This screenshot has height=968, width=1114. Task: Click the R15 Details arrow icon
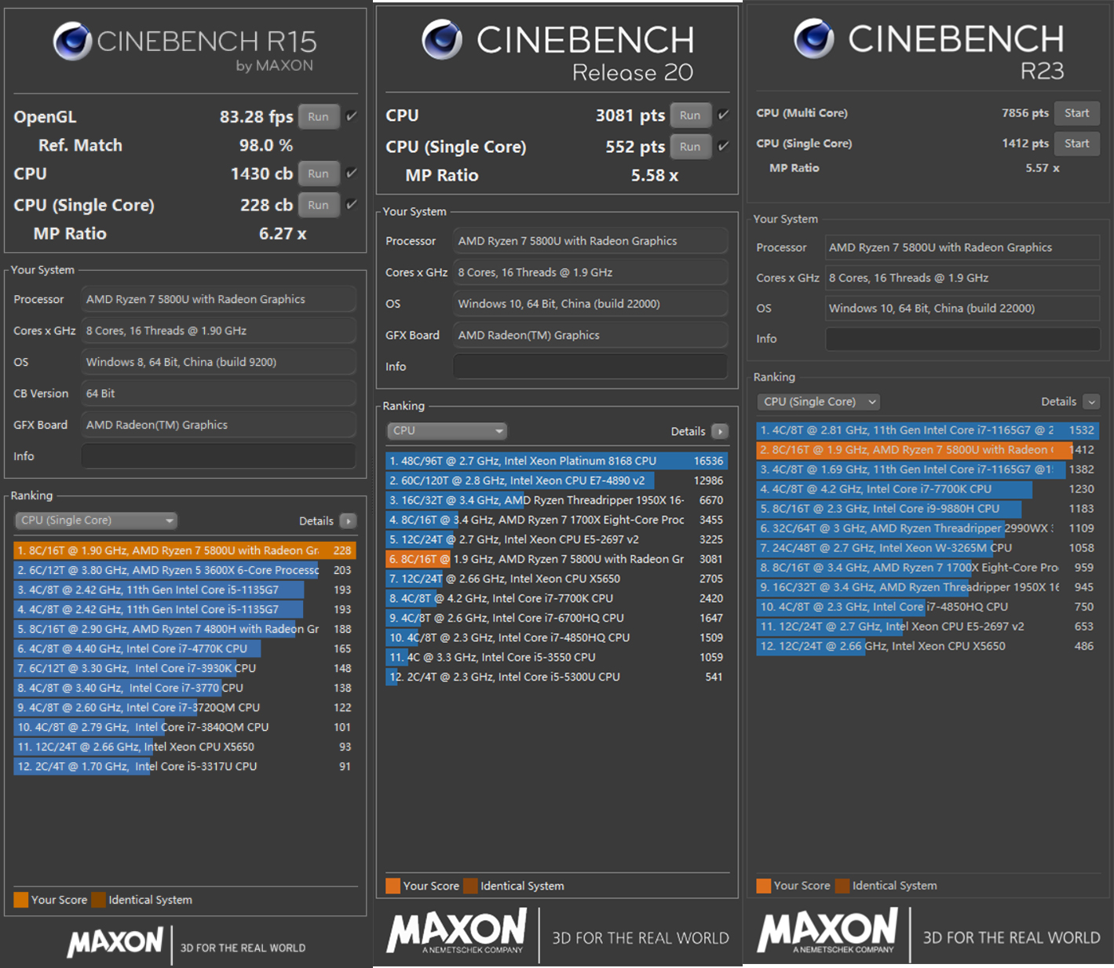[x=349, y=521]
